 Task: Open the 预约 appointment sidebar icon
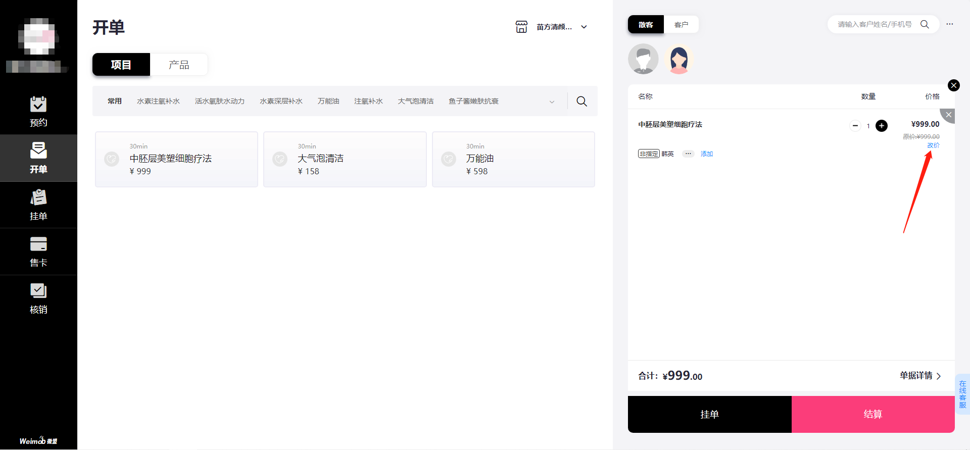pyautogui.click(x=38, y=111)
